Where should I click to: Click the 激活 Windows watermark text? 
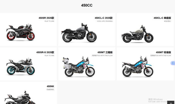(155, 99)
